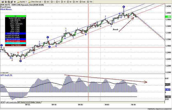Click the Pivot Points study label
Viewport: 172px width, 110px height.
click(6, 7)
